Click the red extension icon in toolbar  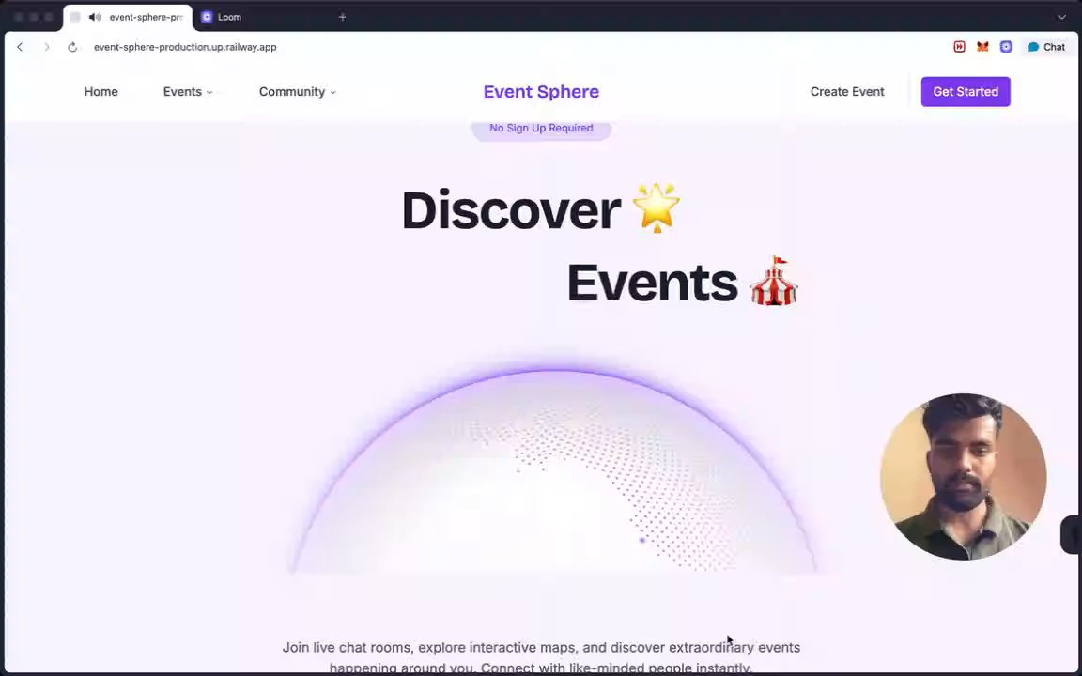pos(959,47)
